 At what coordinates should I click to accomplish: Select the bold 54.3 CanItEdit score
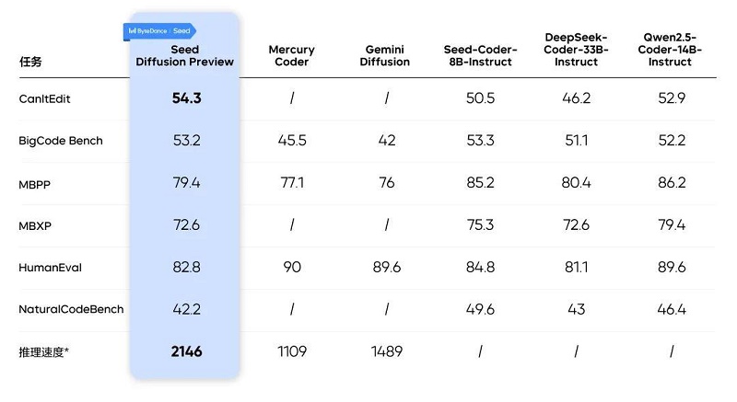coord(186,98)
